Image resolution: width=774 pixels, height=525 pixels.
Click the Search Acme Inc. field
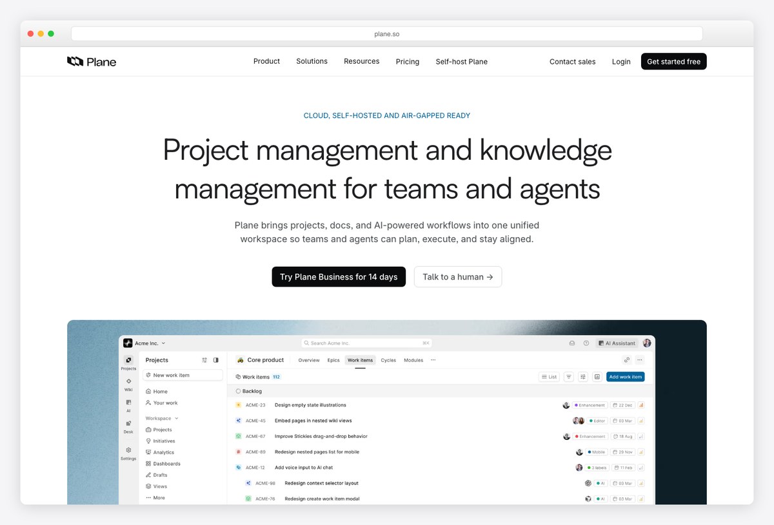366,343
